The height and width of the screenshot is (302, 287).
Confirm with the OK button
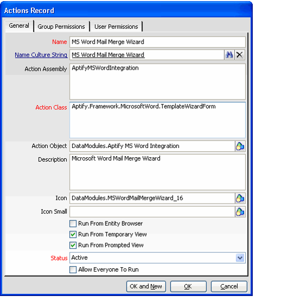pyautogui.click(x=188, y=286)
